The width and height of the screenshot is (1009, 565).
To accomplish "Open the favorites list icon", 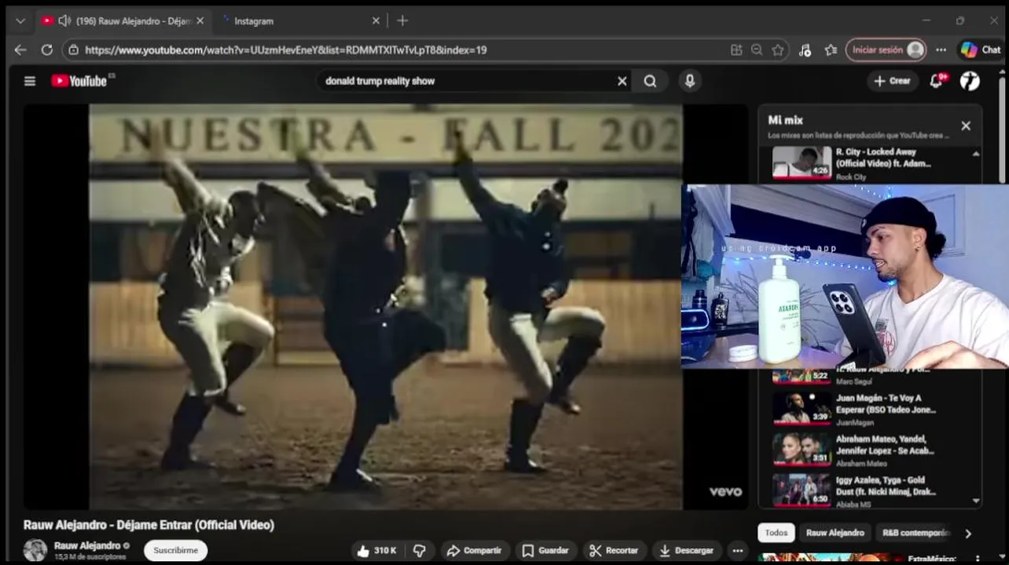I will 831,49.
